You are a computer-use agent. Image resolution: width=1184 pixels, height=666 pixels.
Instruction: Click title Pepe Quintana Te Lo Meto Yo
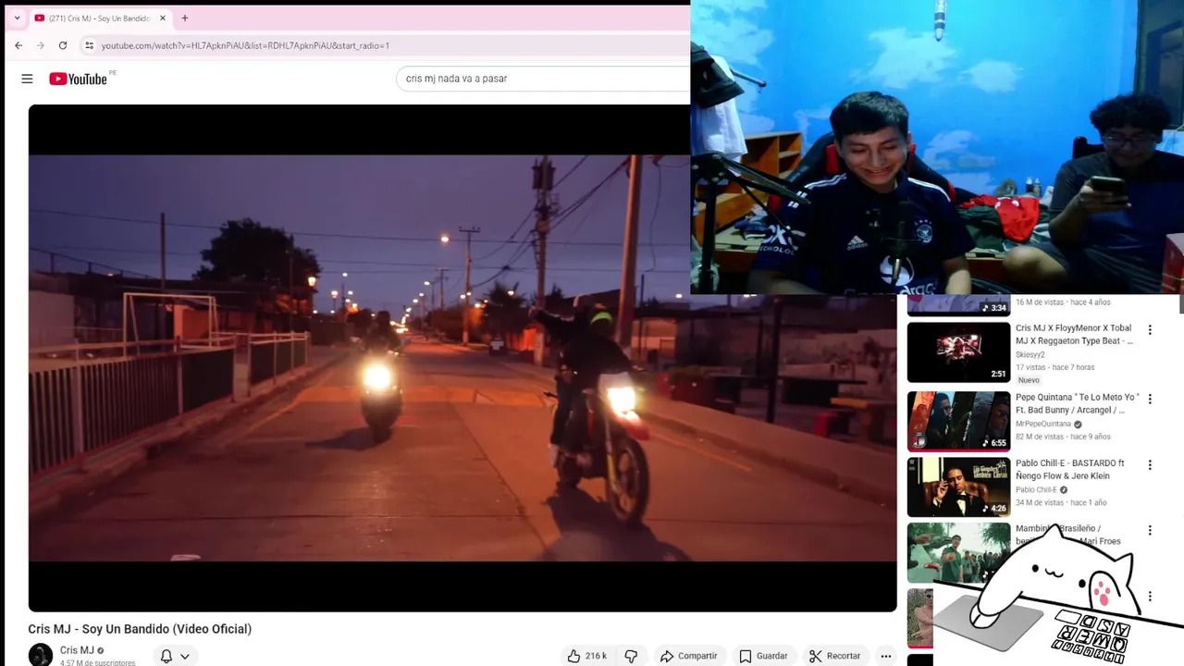[x=1077, y=403]
